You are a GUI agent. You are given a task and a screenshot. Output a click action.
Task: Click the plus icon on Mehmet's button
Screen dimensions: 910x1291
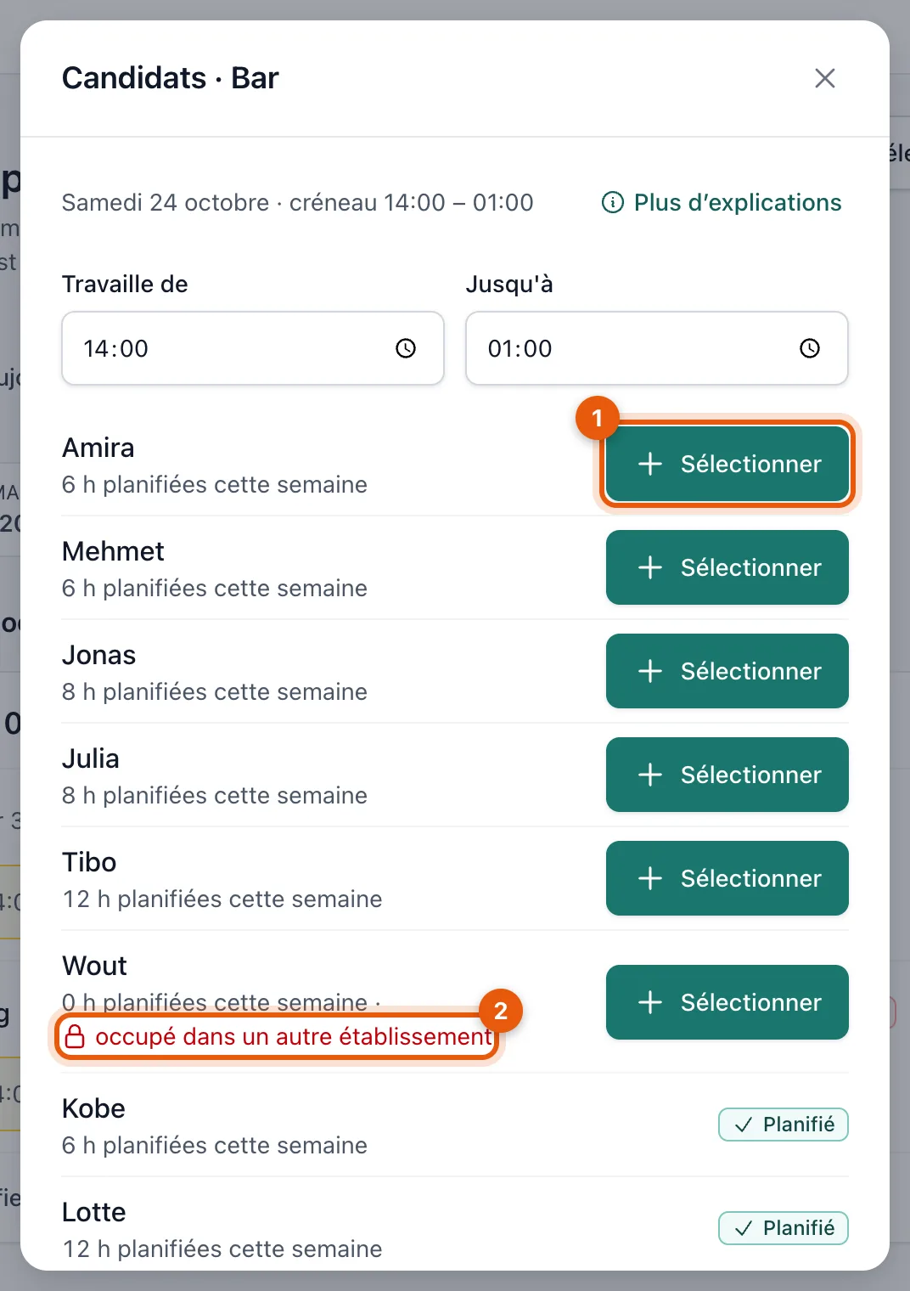pos(650,567)
